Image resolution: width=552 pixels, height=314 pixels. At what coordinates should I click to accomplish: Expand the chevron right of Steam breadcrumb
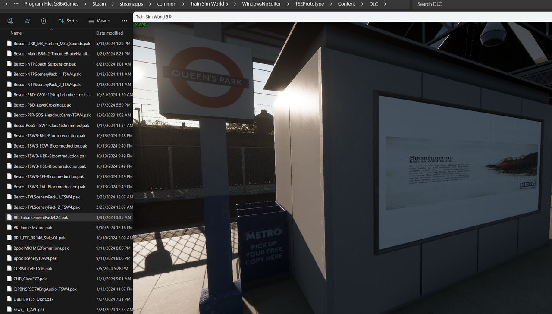click(x=113, y=4)
